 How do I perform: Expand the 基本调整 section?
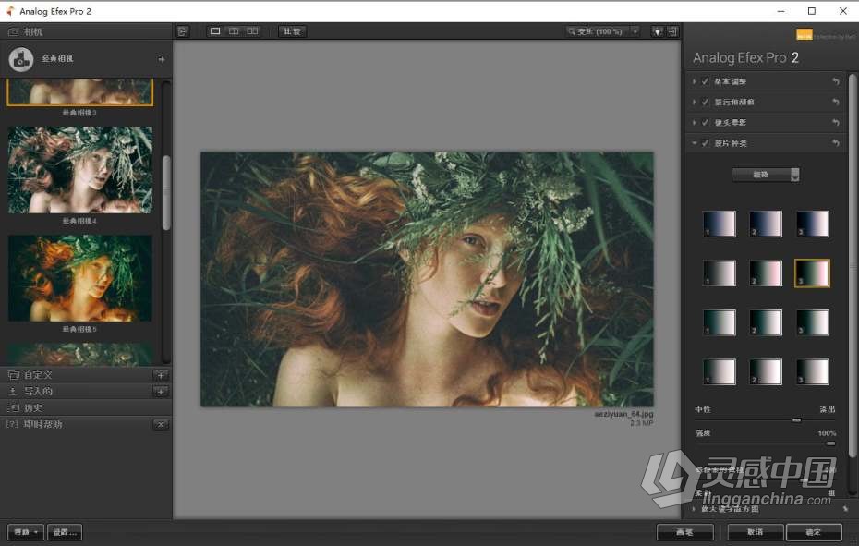[695, 81]
